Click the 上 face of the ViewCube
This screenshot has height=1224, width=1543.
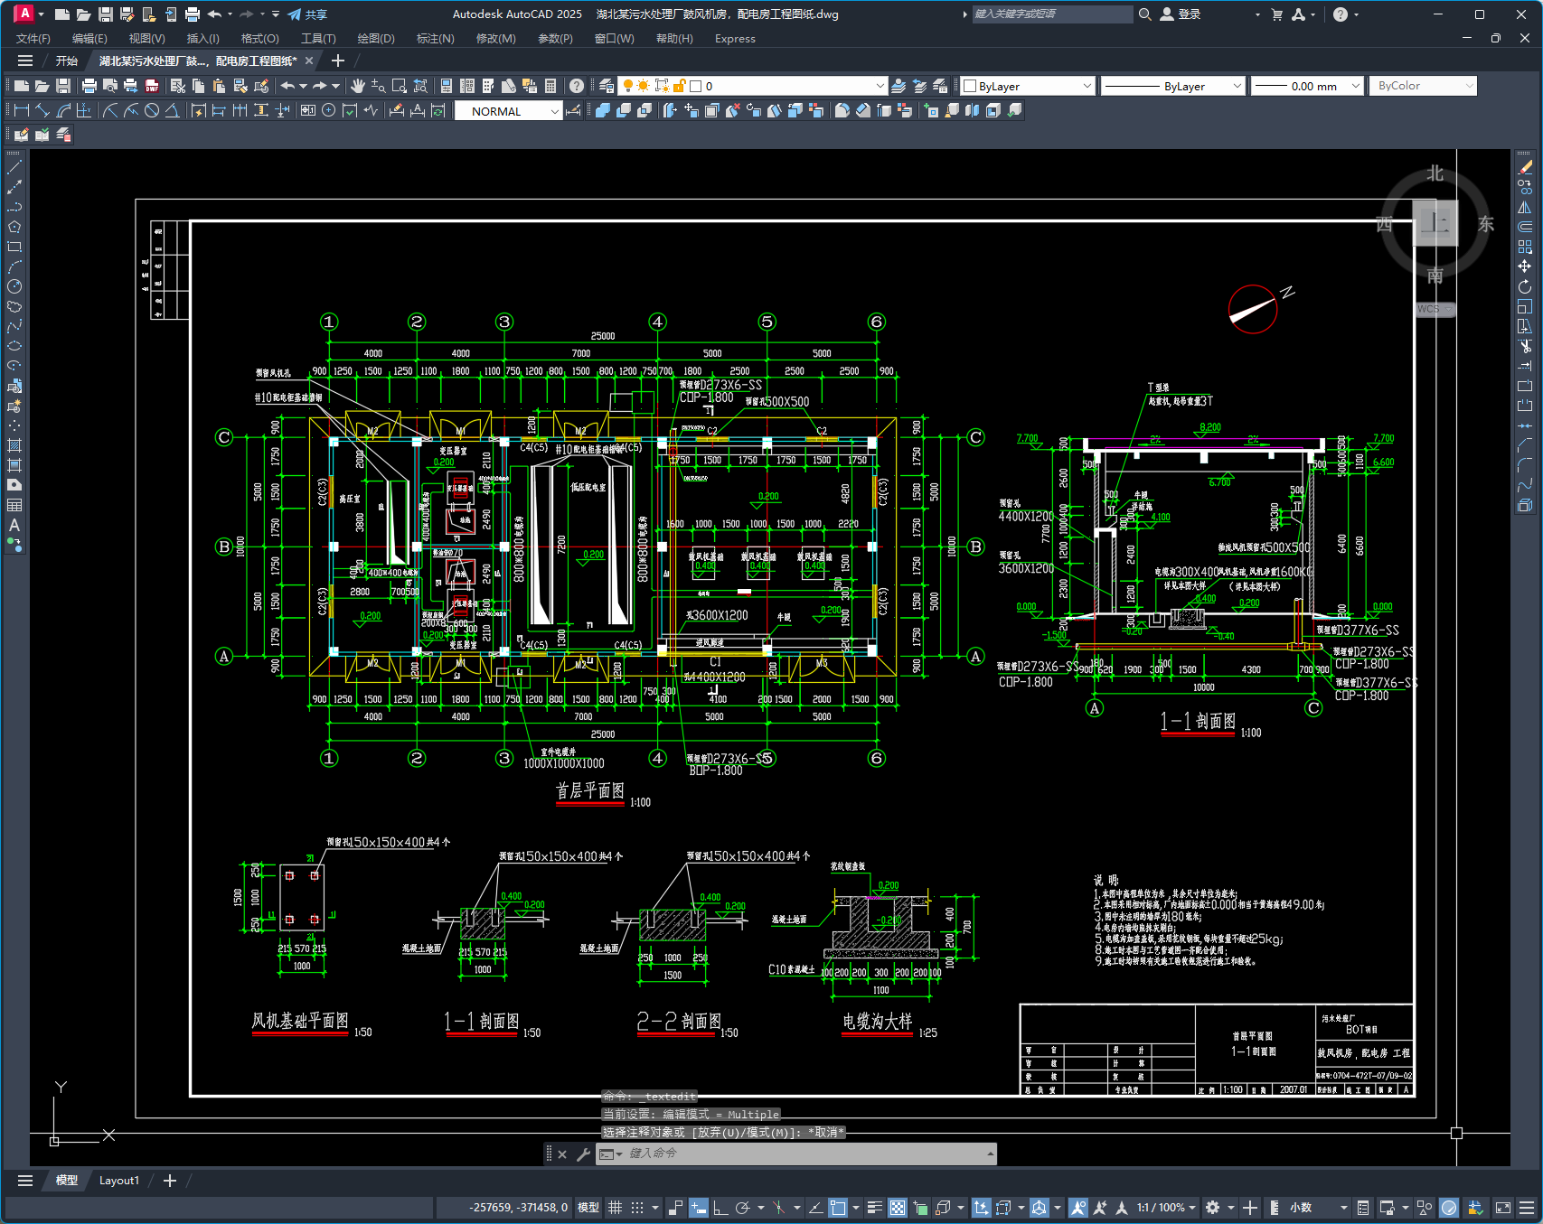tap(1435, 222)
